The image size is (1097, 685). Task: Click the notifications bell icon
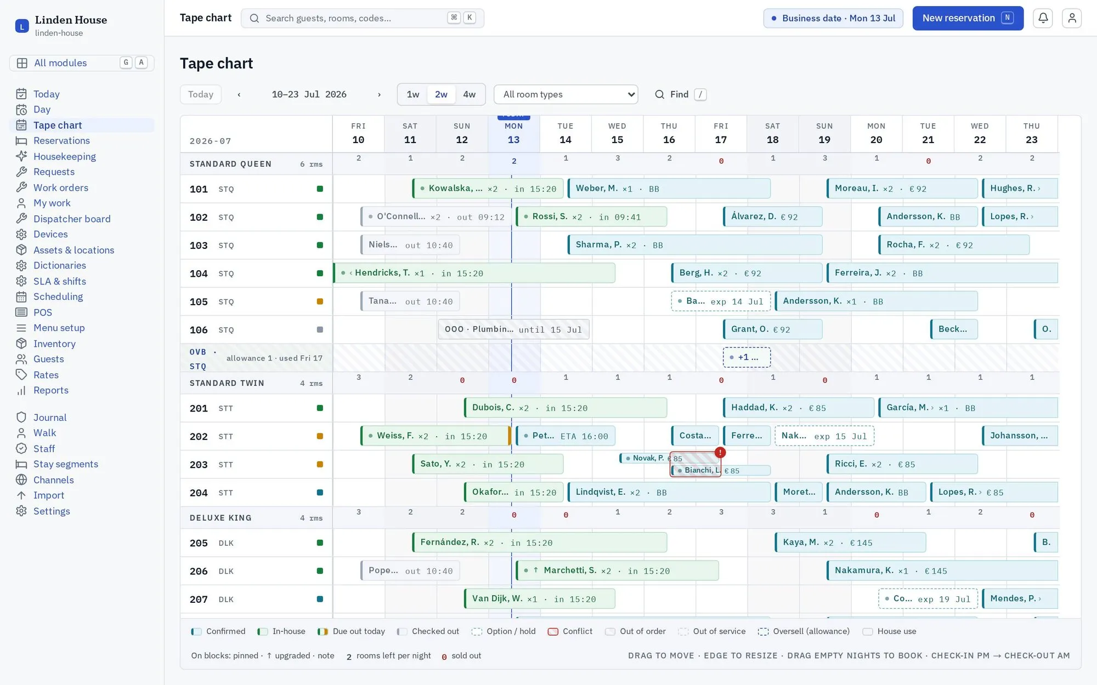pyautogui.click(x=1043, y=18)
